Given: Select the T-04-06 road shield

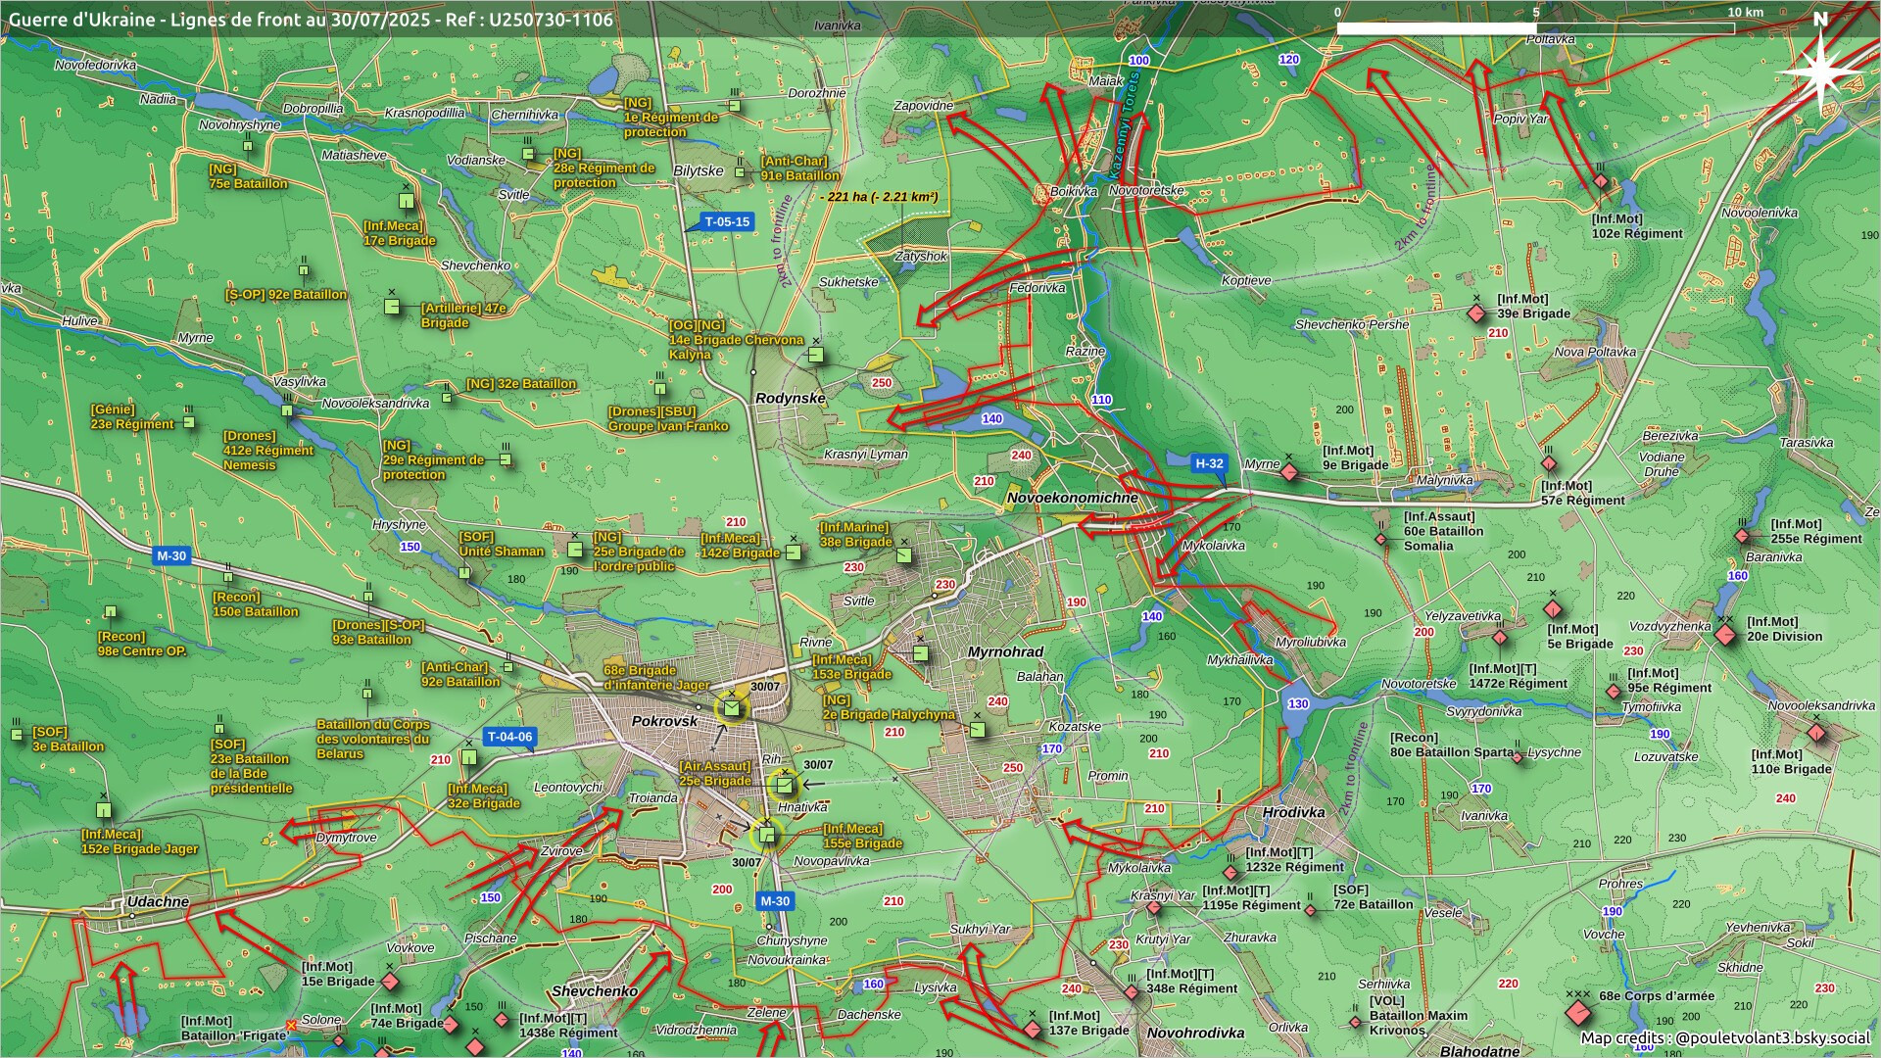Looking at the screenshot, I should coord(509,738).
